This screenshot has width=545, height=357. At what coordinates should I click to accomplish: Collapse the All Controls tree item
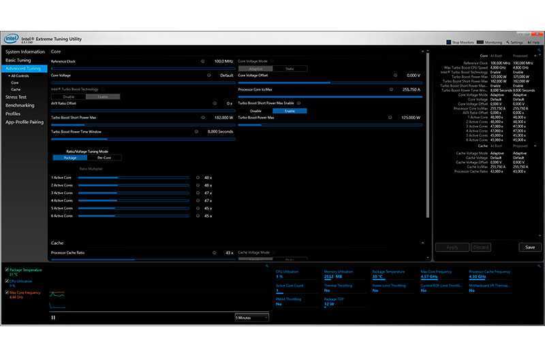10,76
